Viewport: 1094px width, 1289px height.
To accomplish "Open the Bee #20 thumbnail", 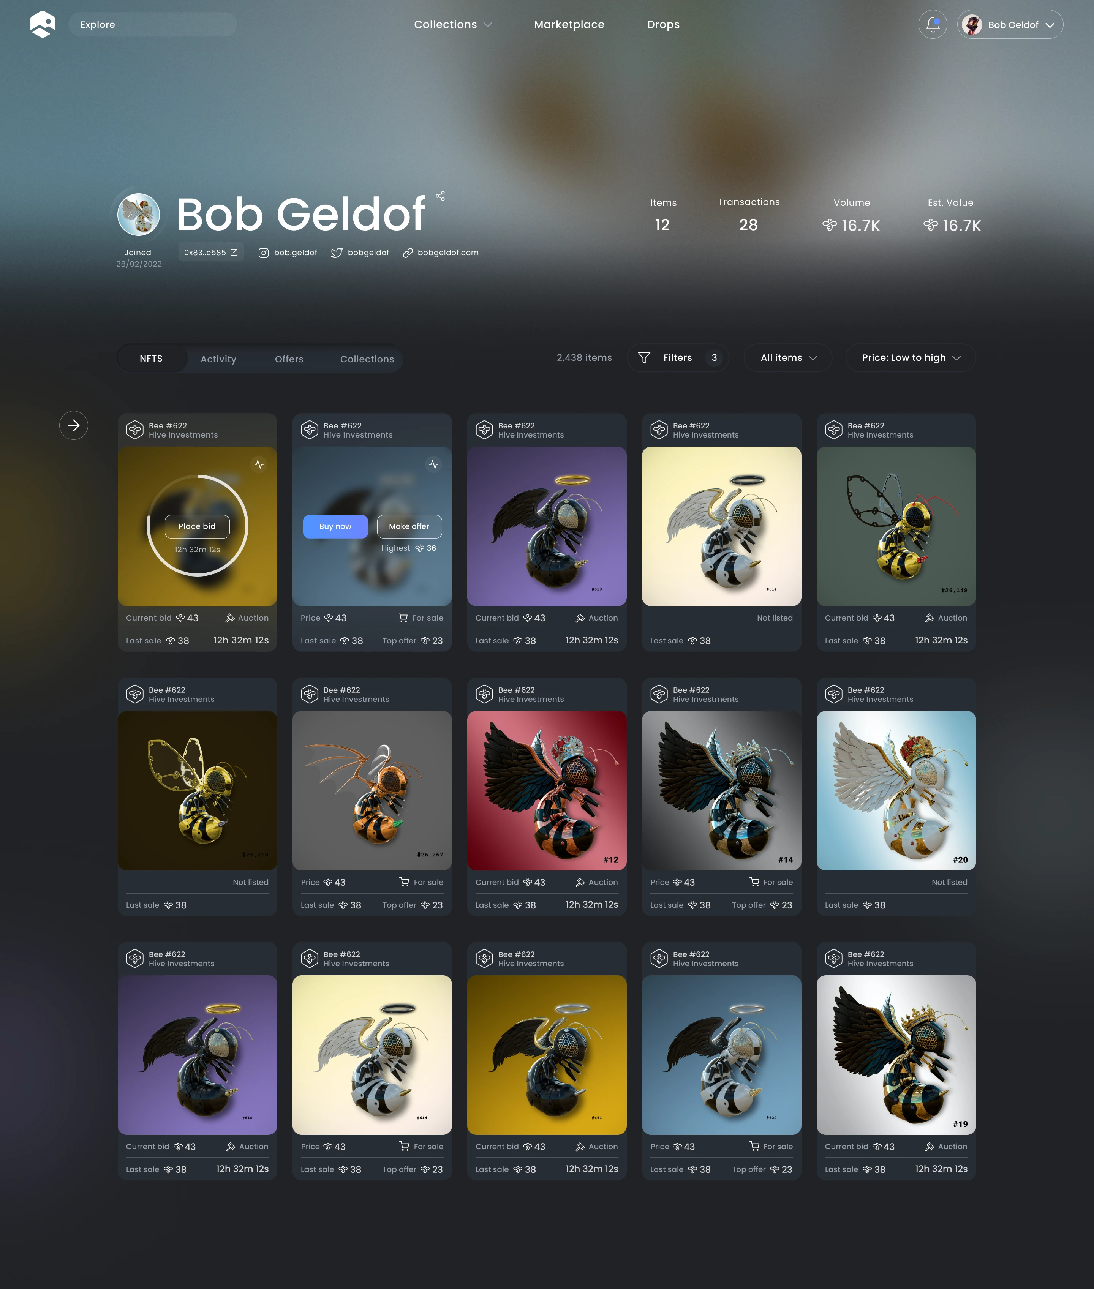I will pos(896,790).
